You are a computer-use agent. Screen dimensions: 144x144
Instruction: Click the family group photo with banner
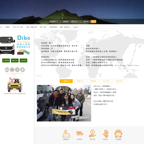64,103
